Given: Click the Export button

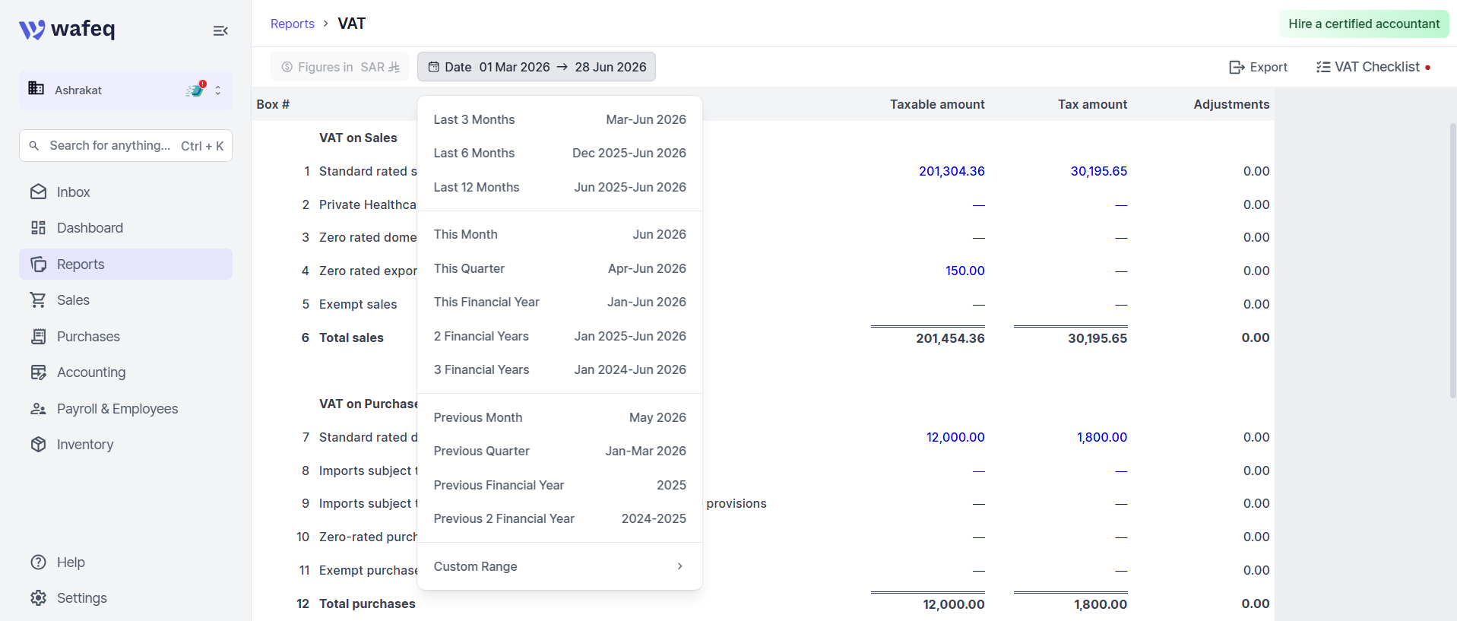Looking at the screenshot, I should [1259, 67].
